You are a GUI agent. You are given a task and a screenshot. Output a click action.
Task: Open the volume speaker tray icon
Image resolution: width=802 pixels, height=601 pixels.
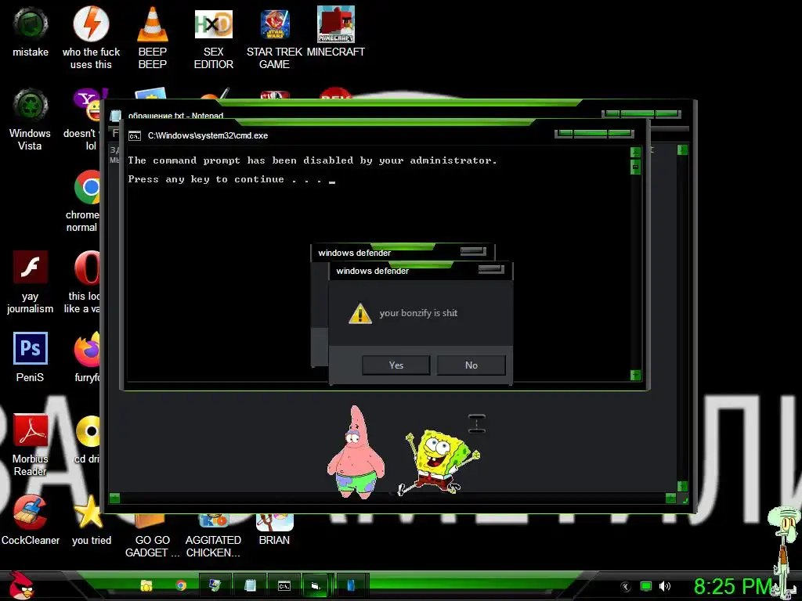(665, 586)
